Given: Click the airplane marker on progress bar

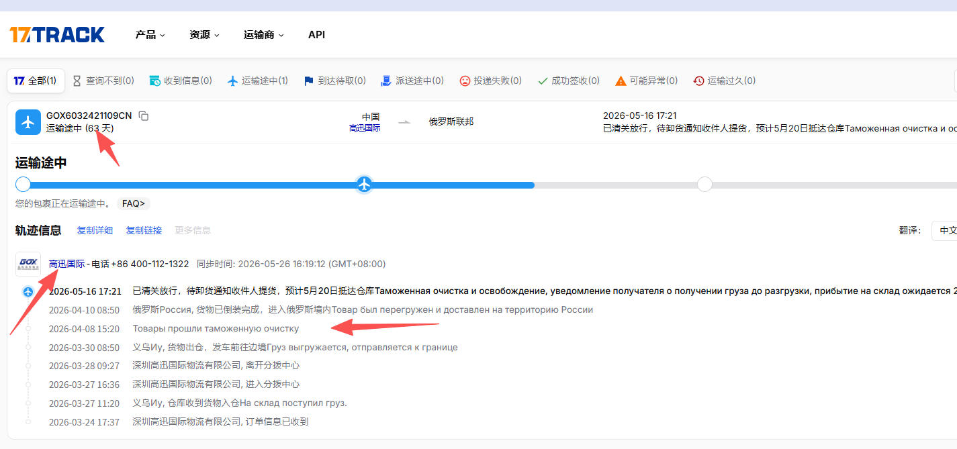Looking at the screenshot, I should tap(364, 184).
